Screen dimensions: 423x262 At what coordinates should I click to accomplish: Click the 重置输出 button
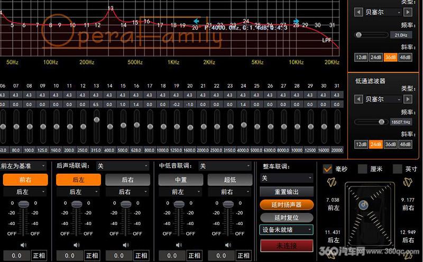click(x=287, y=192)
